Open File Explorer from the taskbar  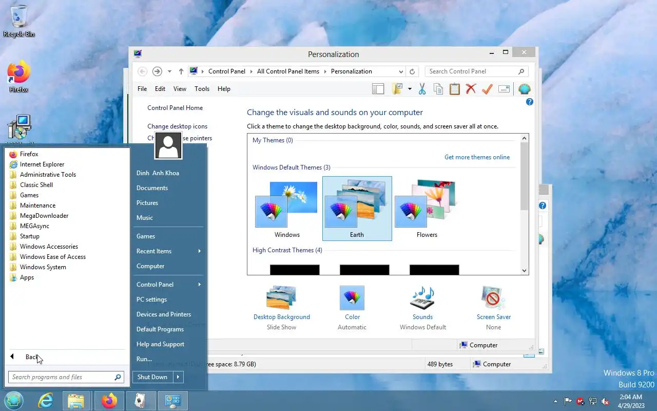pos(76,401)
